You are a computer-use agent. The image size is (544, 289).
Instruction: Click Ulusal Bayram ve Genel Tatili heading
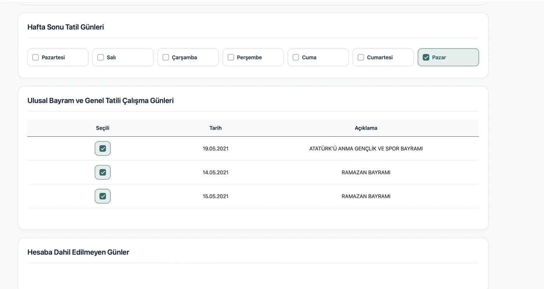coord(101,101)
